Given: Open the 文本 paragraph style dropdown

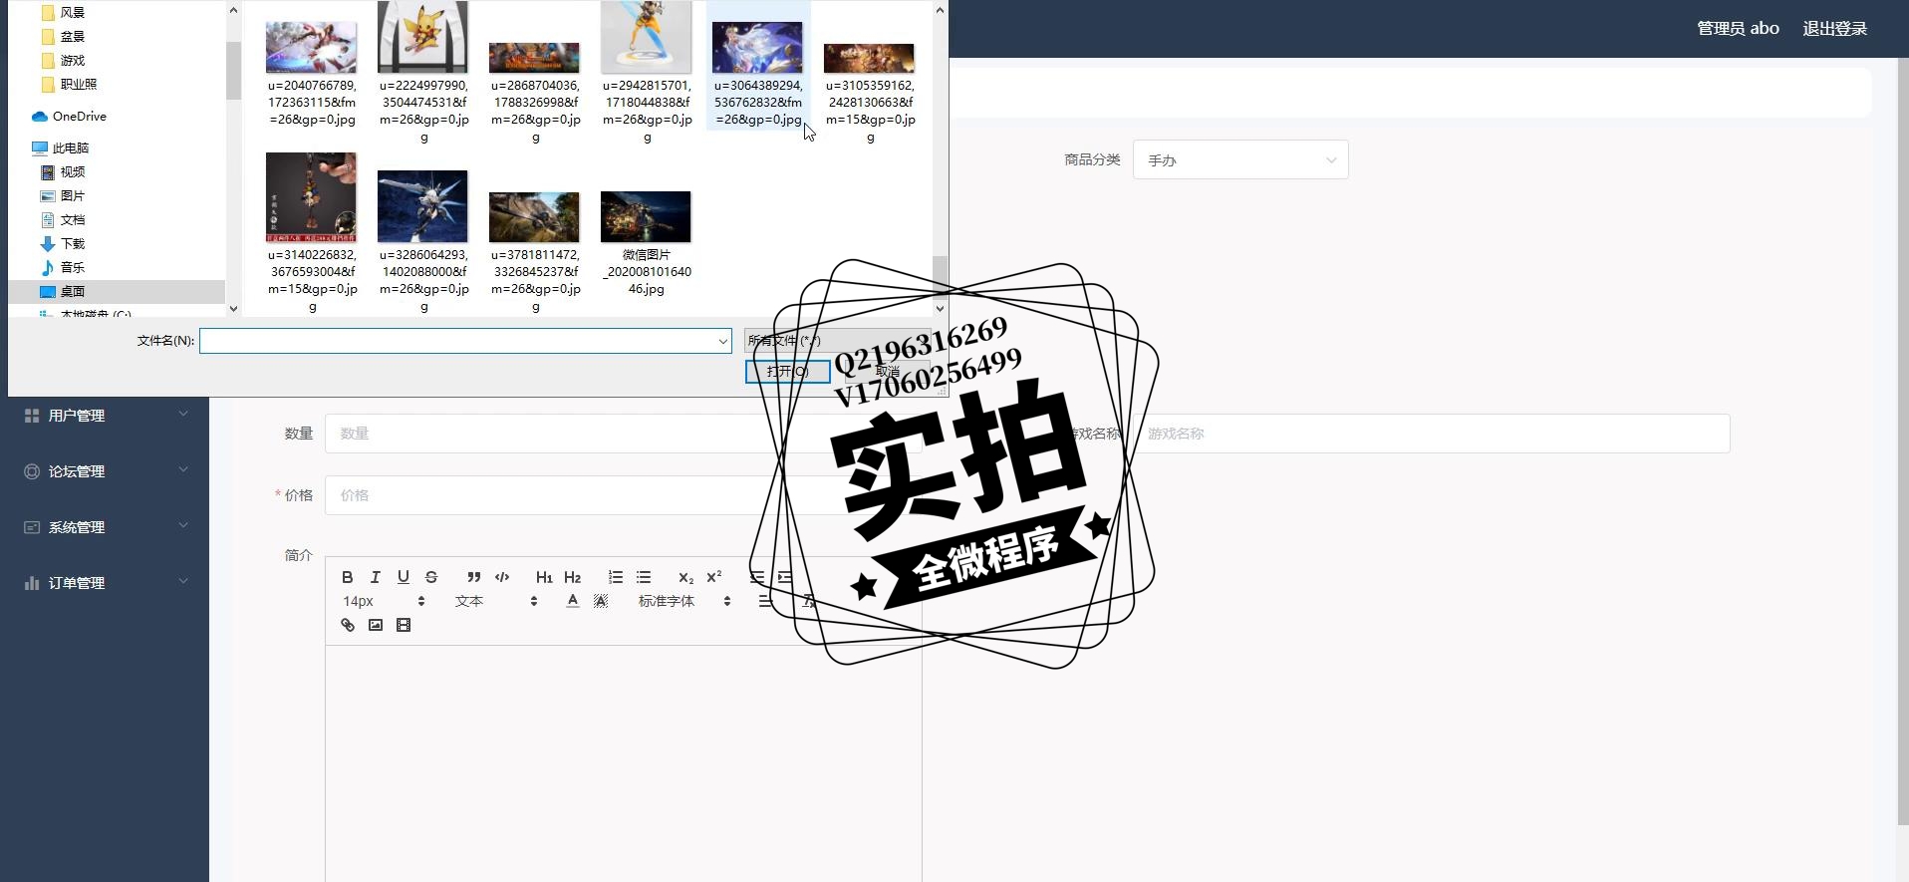Looking at the screenshot, I should point(496,601).
